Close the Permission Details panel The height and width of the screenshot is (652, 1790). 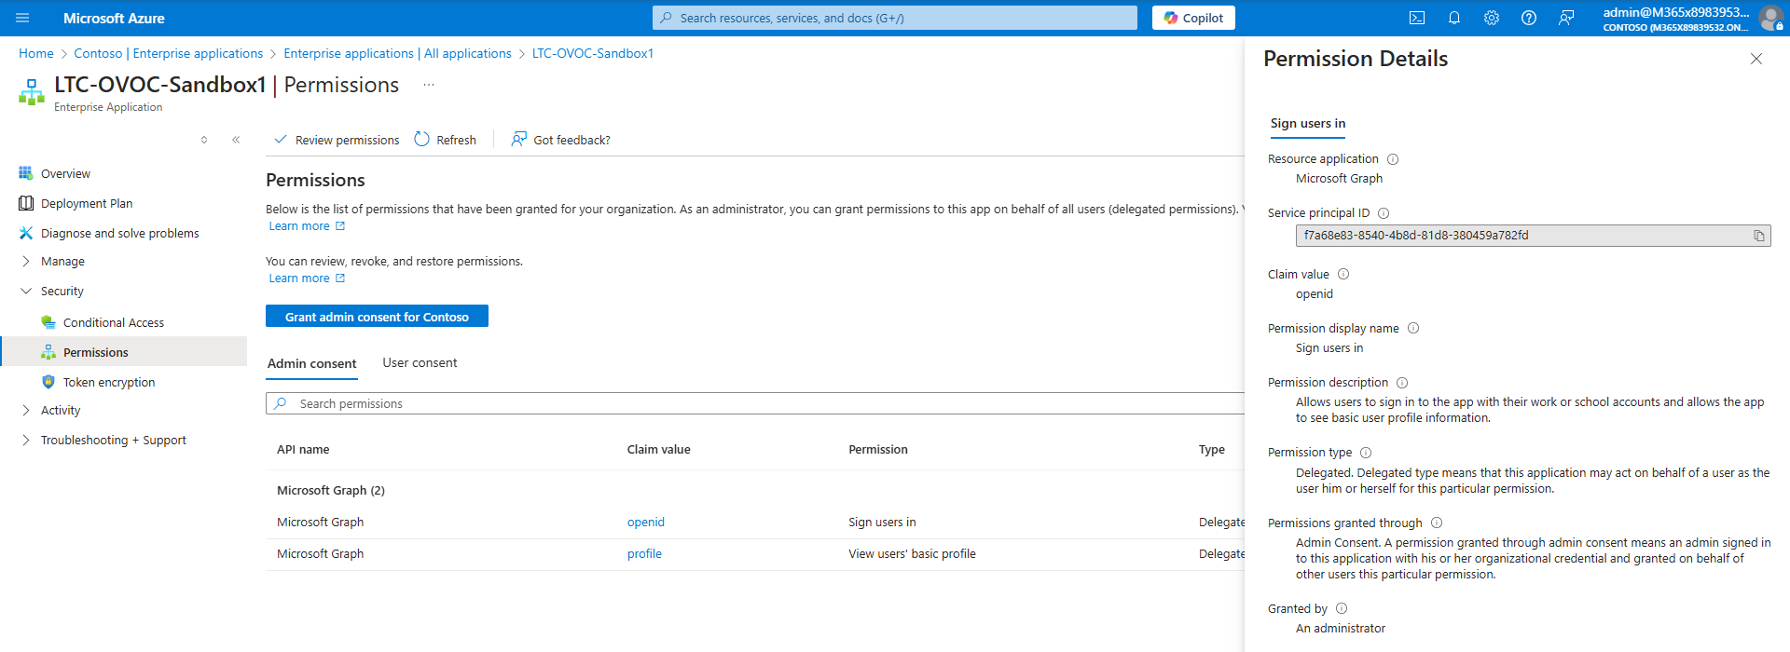pos(1756,59)
